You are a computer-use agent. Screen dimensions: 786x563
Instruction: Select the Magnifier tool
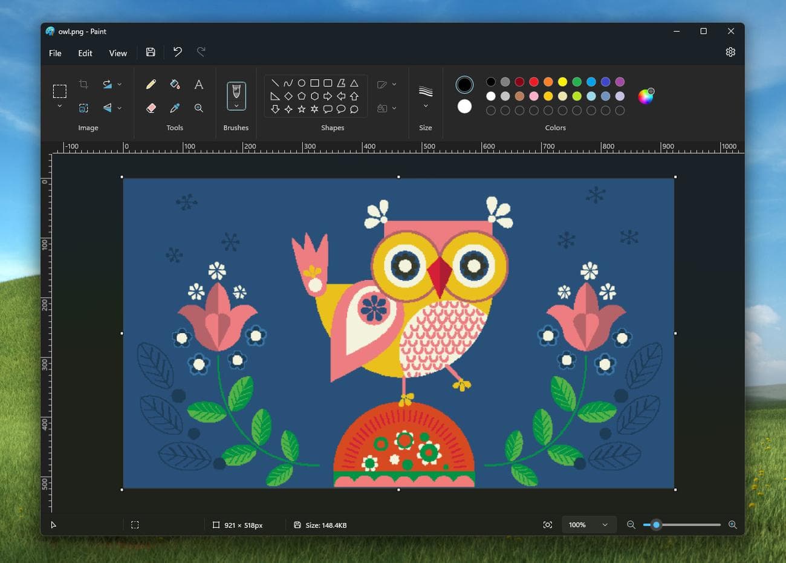(x=198, y=108)
